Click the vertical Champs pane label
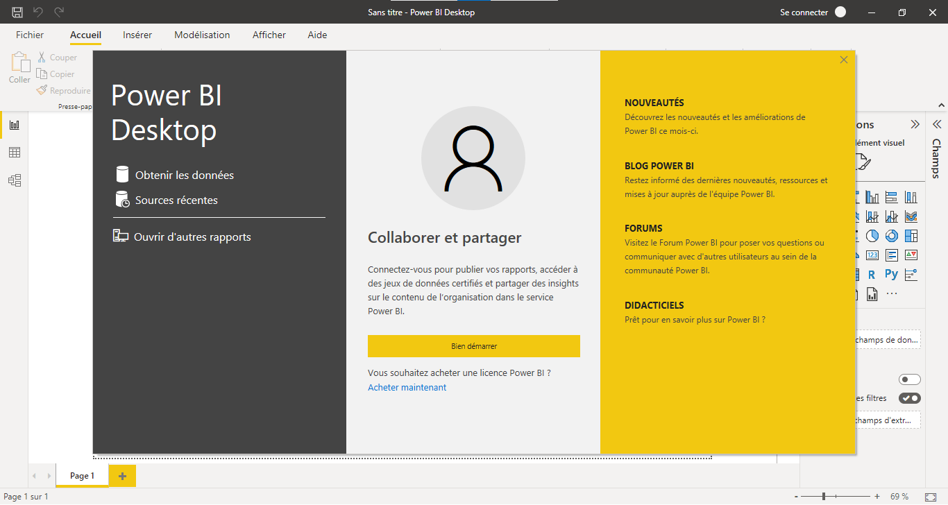948x505 pixels. [936, 159]
